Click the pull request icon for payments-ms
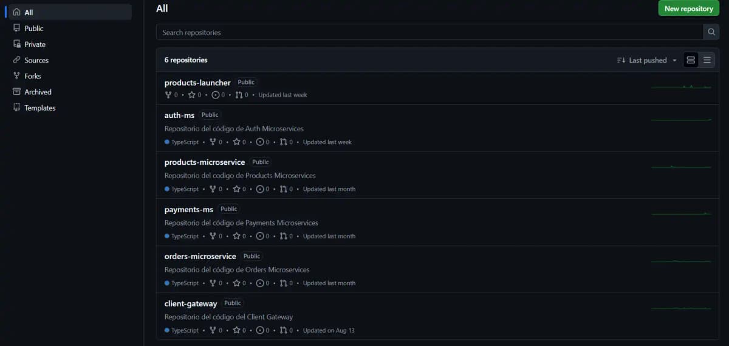This screenshot has height=346, width=729. [283, 237]
